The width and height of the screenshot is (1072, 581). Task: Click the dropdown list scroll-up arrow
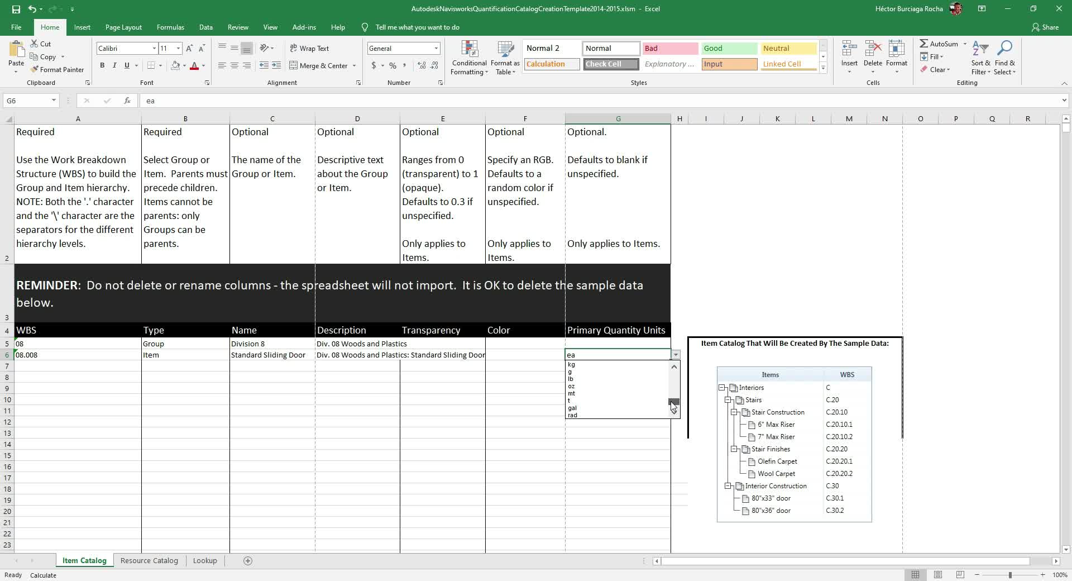674,367
